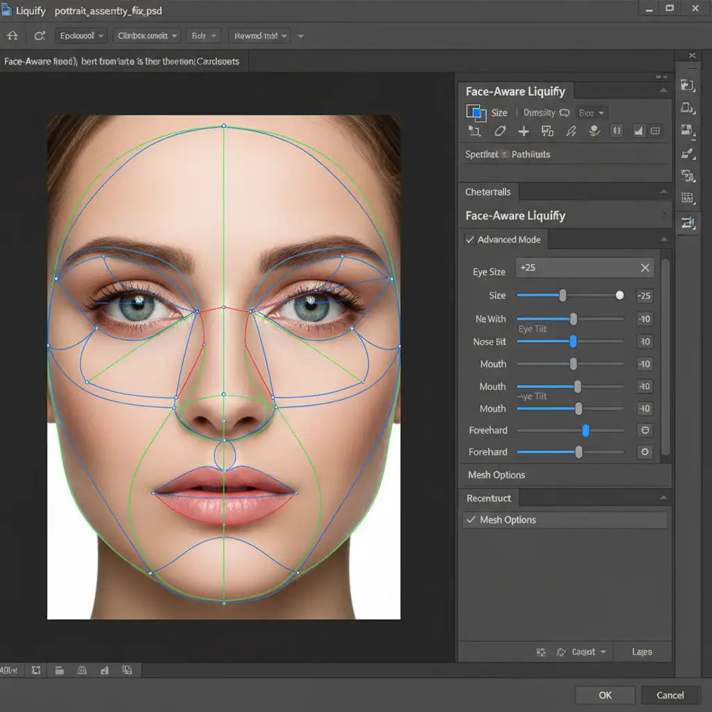
Task: Switch to the Cheterralls tab
Action: (x=488, y=192)
